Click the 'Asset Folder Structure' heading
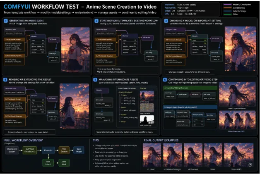 click(127, 88)
